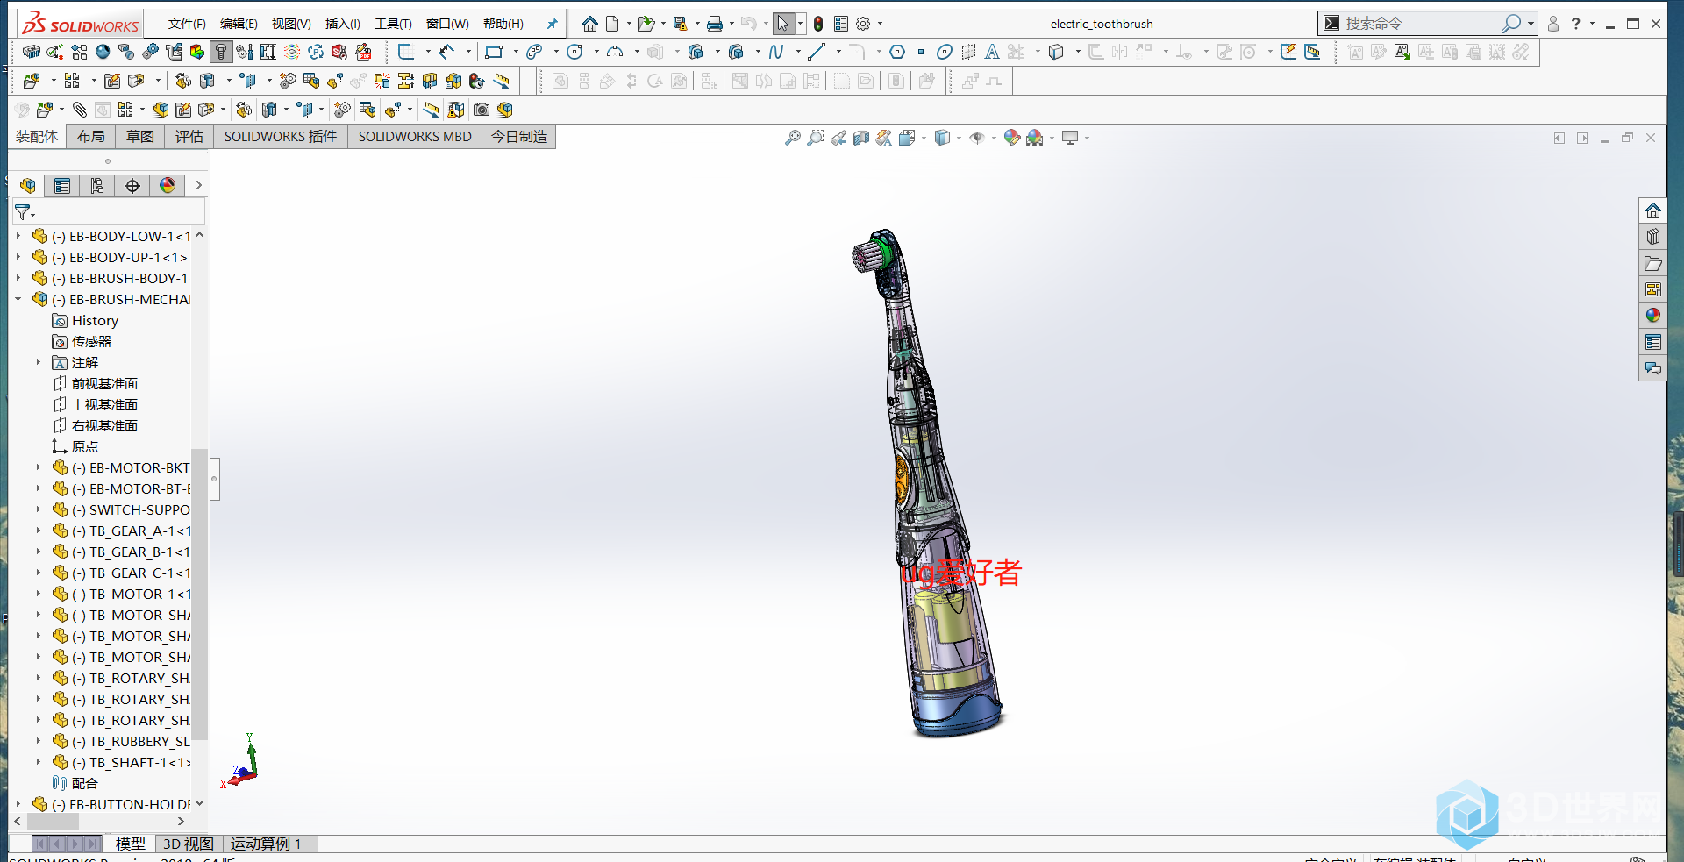Viewport: 1684px width, 862px height.
Task: Open the 视图(V) menu
Action: click(291, 24)
